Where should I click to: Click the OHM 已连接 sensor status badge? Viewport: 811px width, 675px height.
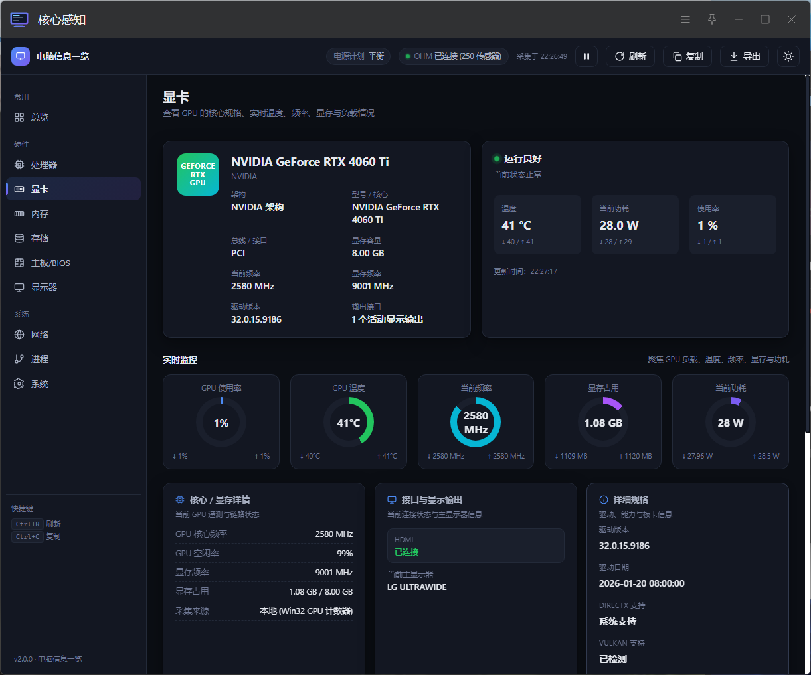pos(454,56)
